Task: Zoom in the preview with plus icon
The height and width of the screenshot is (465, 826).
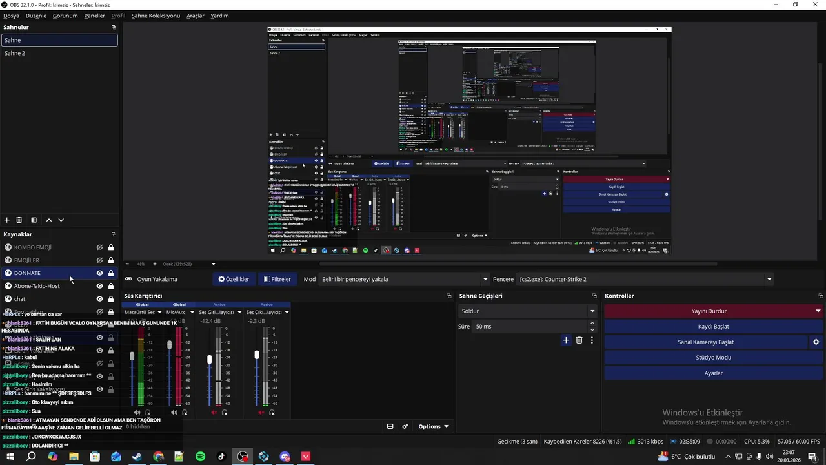Action: (x=156, y=264)
